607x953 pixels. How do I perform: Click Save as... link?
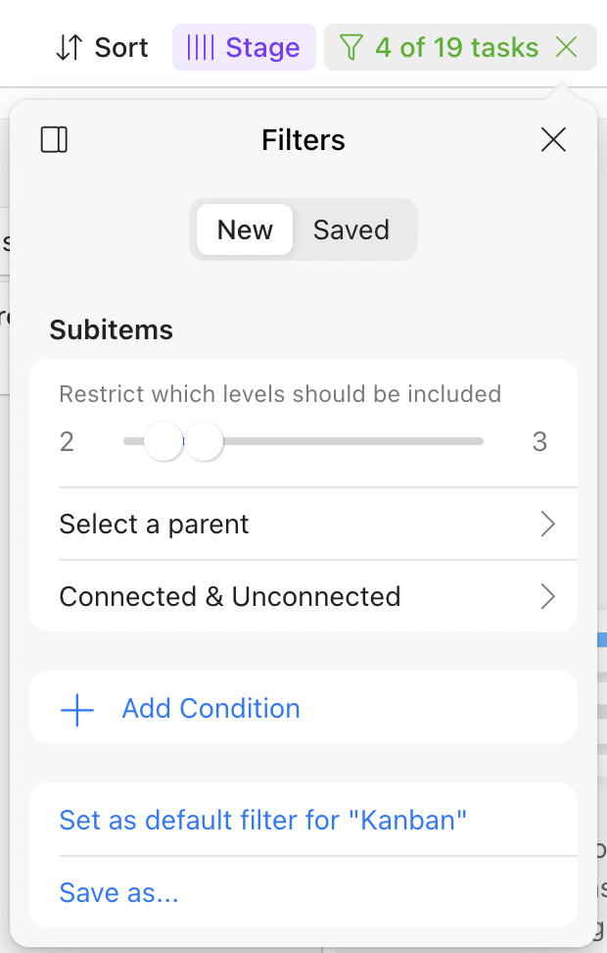[x=118, y=892]
